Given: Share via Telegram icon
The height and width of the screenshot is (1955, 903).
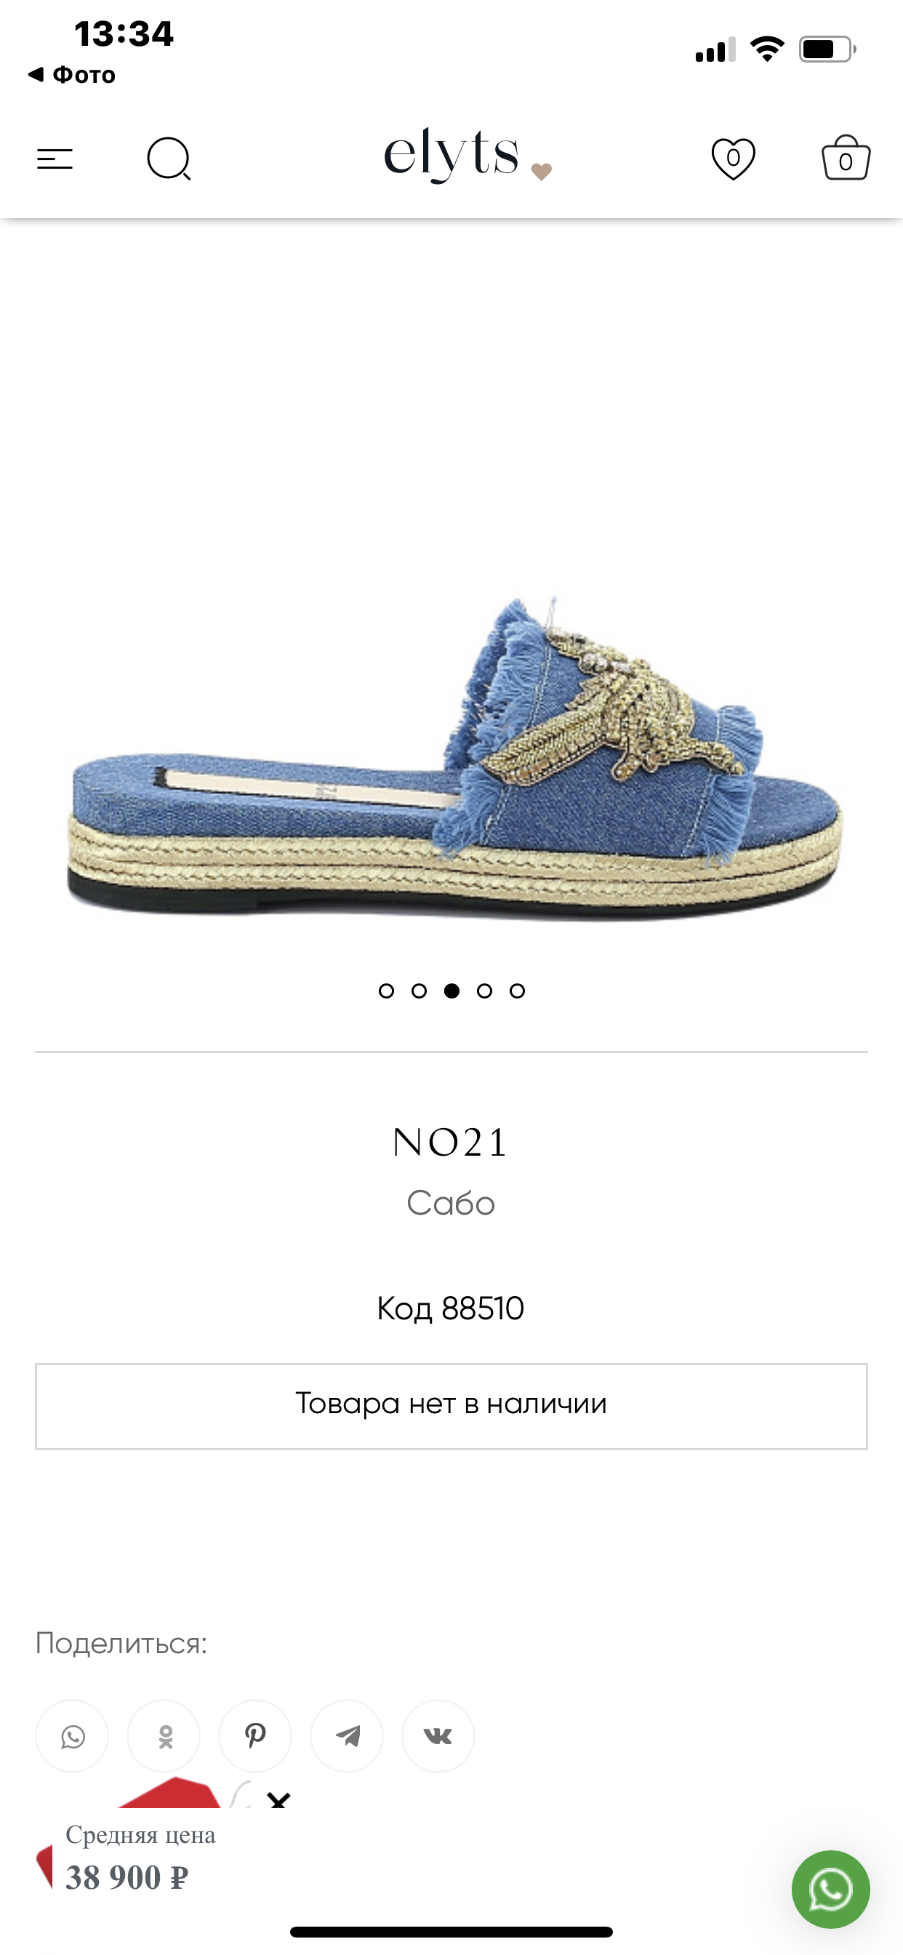Looking at the screenshot, I should [x=347, y=1735].
